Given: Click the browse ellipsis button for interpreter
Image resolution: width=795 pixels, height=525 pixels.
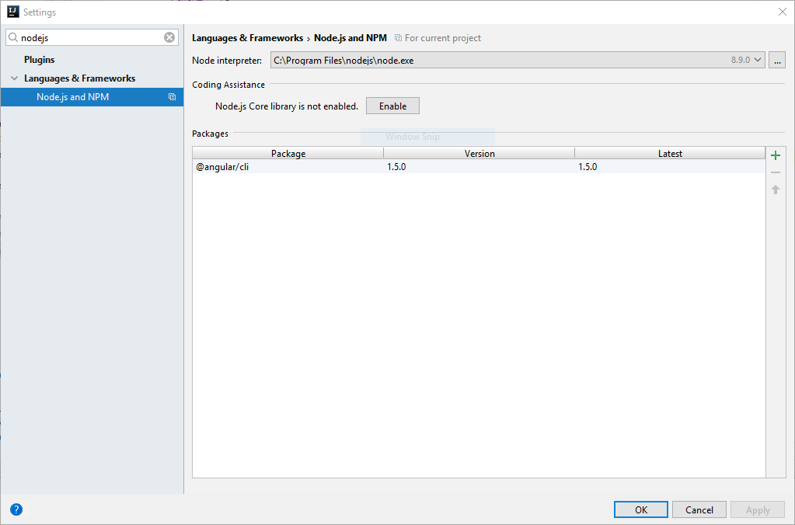Looking at the screenshot, I should [777, 60].
